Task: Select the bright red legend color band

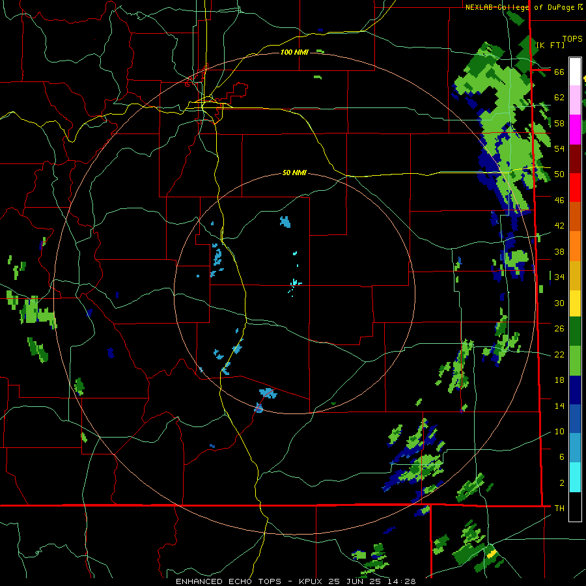Action: point(575,188)
